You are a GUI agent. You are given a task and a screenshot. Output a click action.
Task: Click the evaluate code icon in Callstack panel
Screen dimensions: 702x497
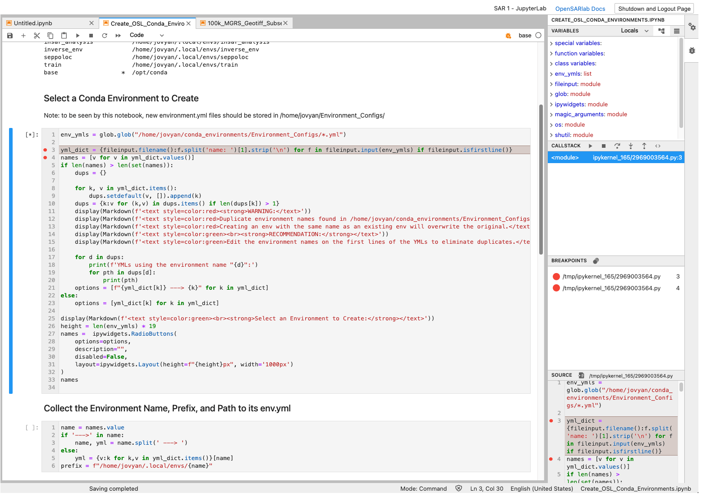pos(658,146)
